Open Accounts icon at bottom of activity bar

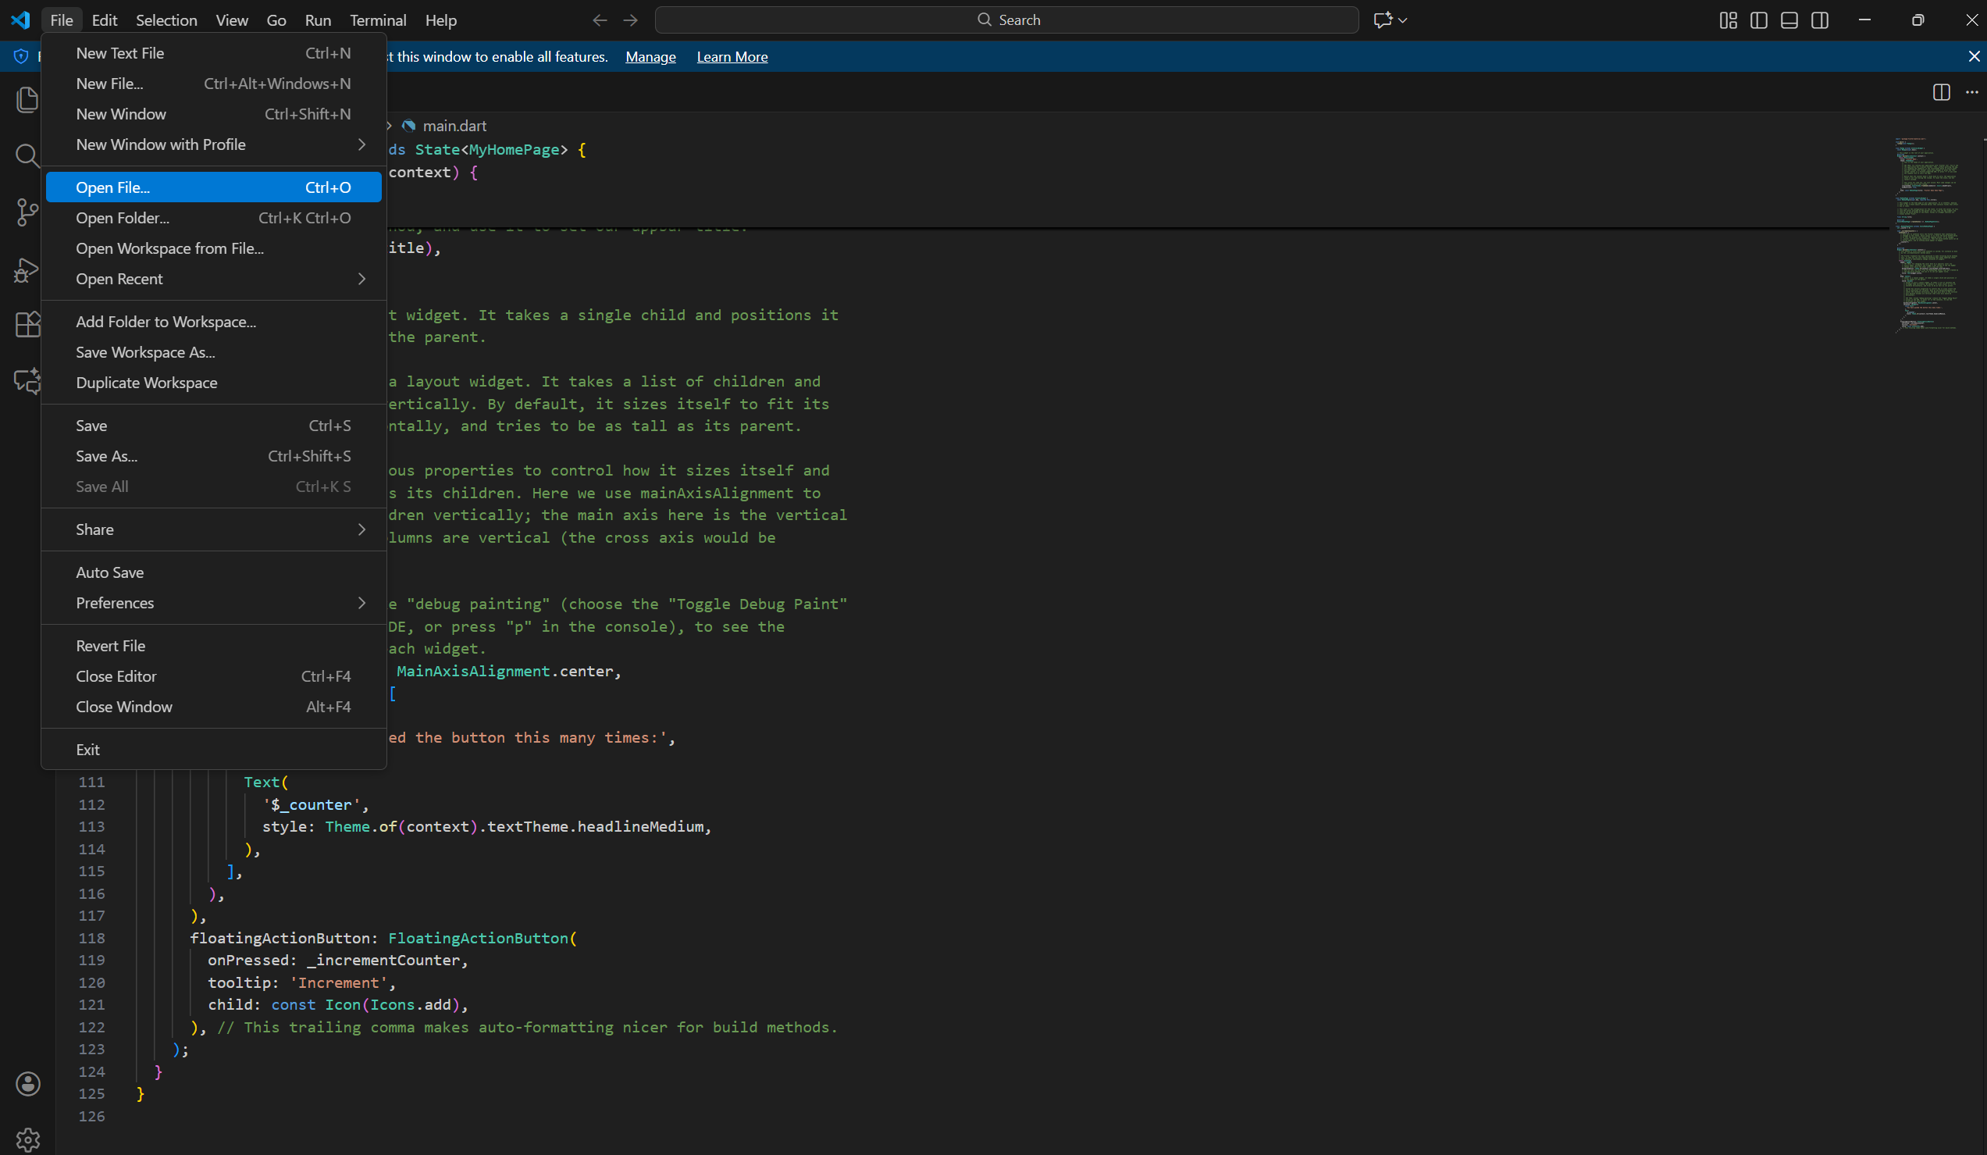[27, 1084]
